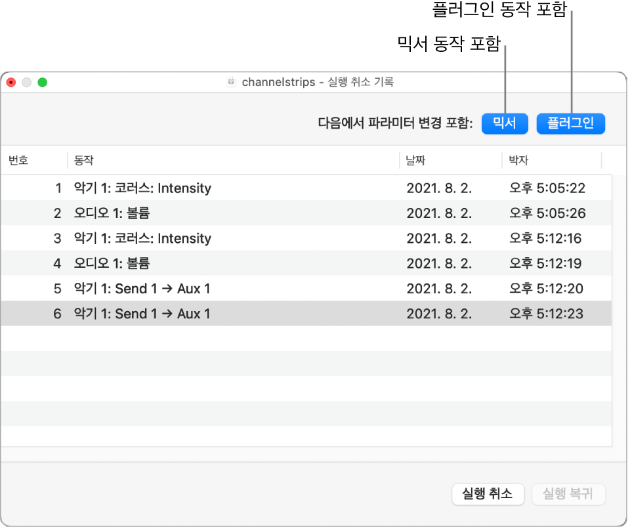This screenshot has height=527, width=630.
Task: Click the green zoom window button
Action: [42, 82]
